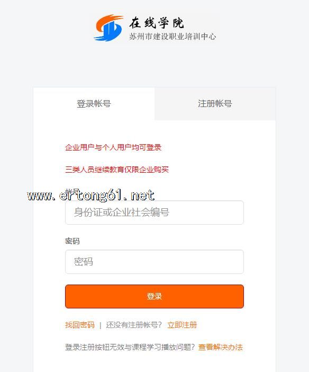Focus the 身份证或企业社会编号 account input field
The width and height of the screenshot is (309, 372).
[154, 212]
